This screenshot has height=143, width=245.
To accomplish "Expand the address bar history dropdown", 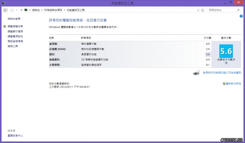I will [198, 10].
